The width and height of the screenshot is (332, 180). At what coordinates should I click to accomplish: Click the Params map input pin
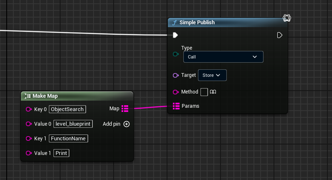pos(176,106)
